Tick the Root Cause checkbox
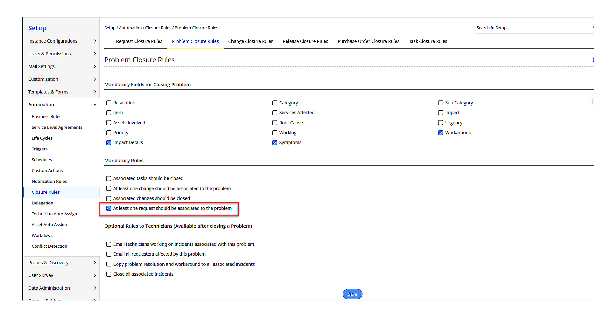611x310 pixels. coord(275,123)
